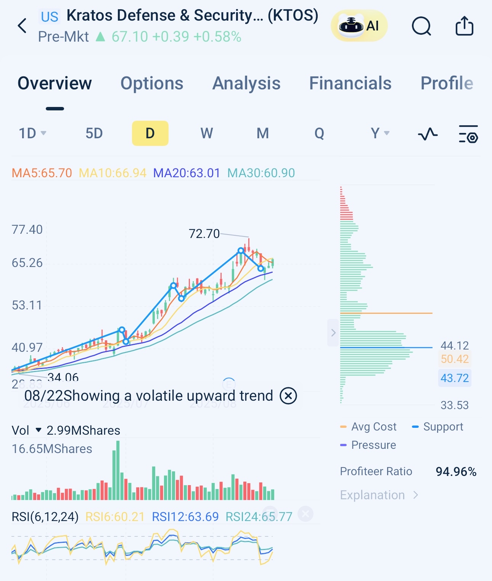Tap the search magnifier icon
492x581 pixels.
(x=421, y=26)
